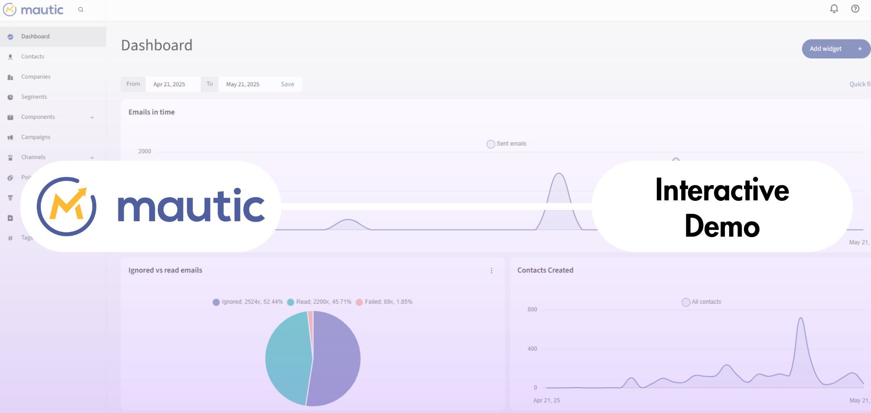Open the three-dot menu on Ignored vs read emails
The width and height of the screenshot is (871, 413).
pyautogui.click(x=491, y=271)
